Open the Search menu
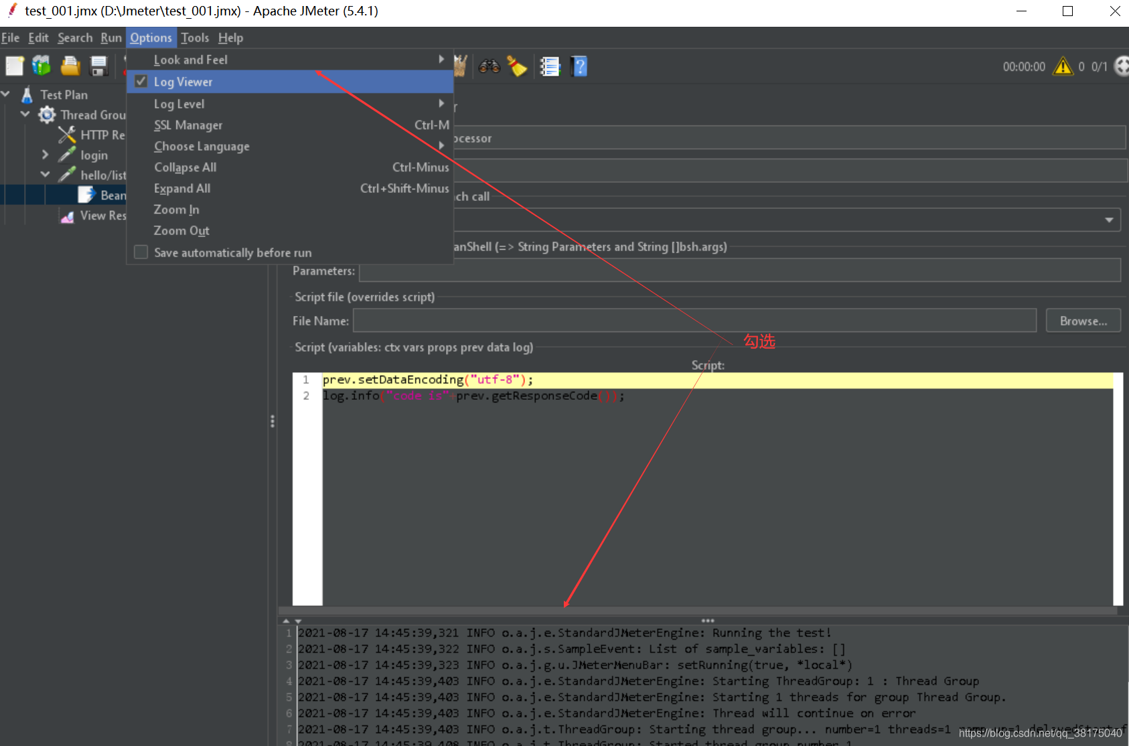The height and width of the screenshot is (746, 1129). pyautogui.click(x=75, y=38)
